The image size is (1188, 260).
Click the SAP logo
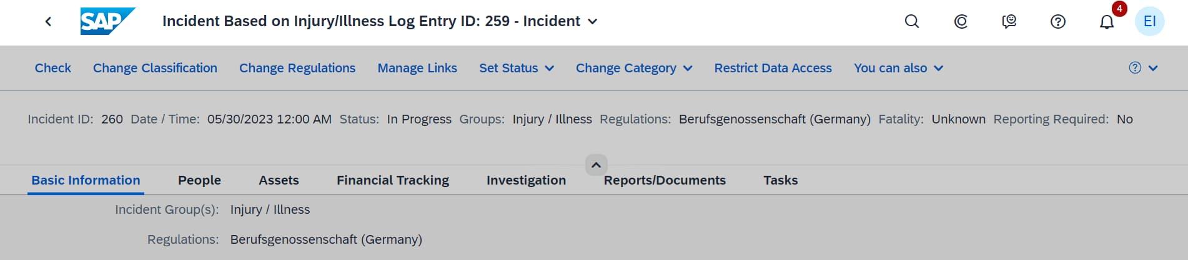[107, 21]
